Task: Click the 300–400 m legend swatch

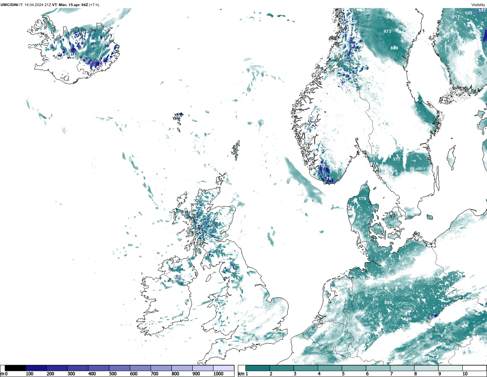Action: (78, 368)
